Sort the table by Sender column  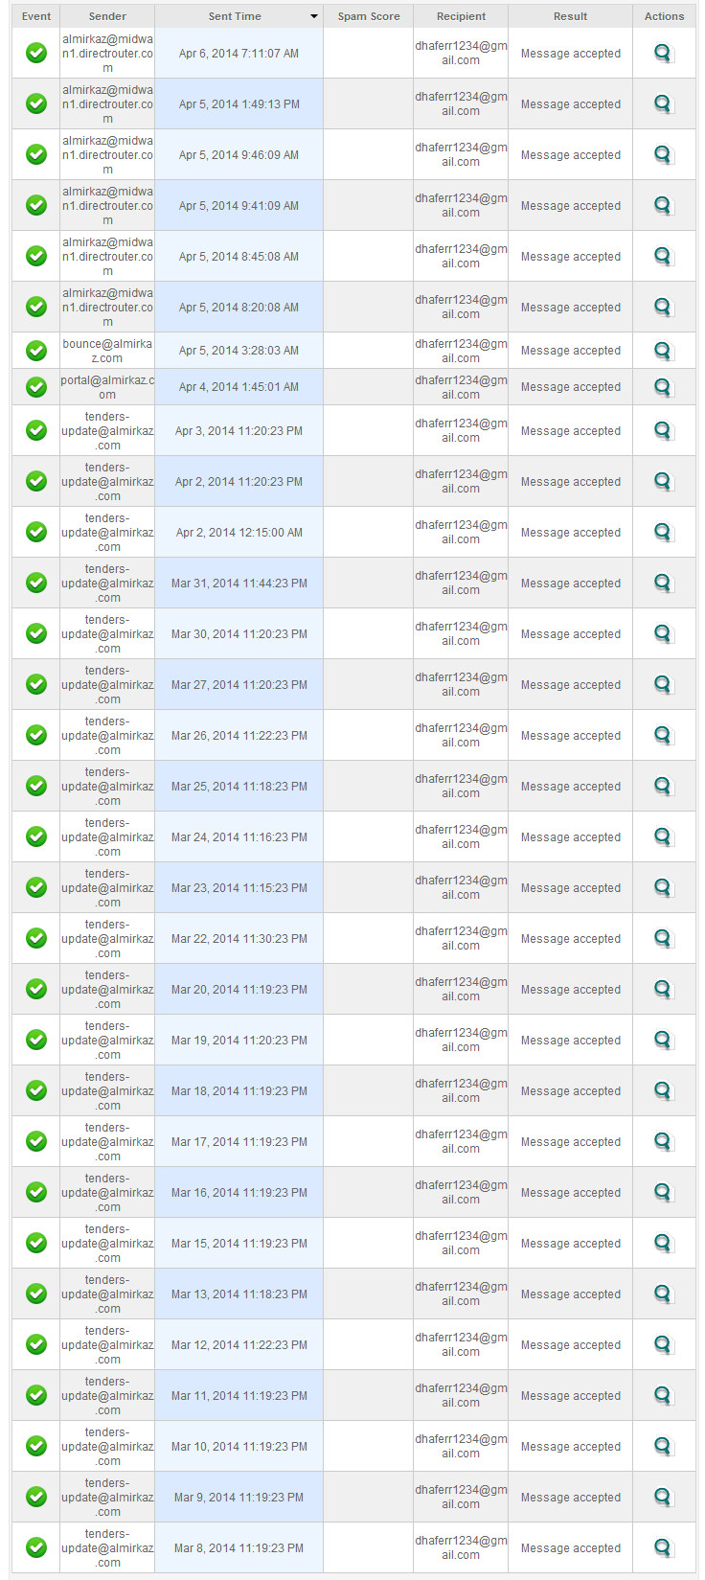tap(107, 16)
